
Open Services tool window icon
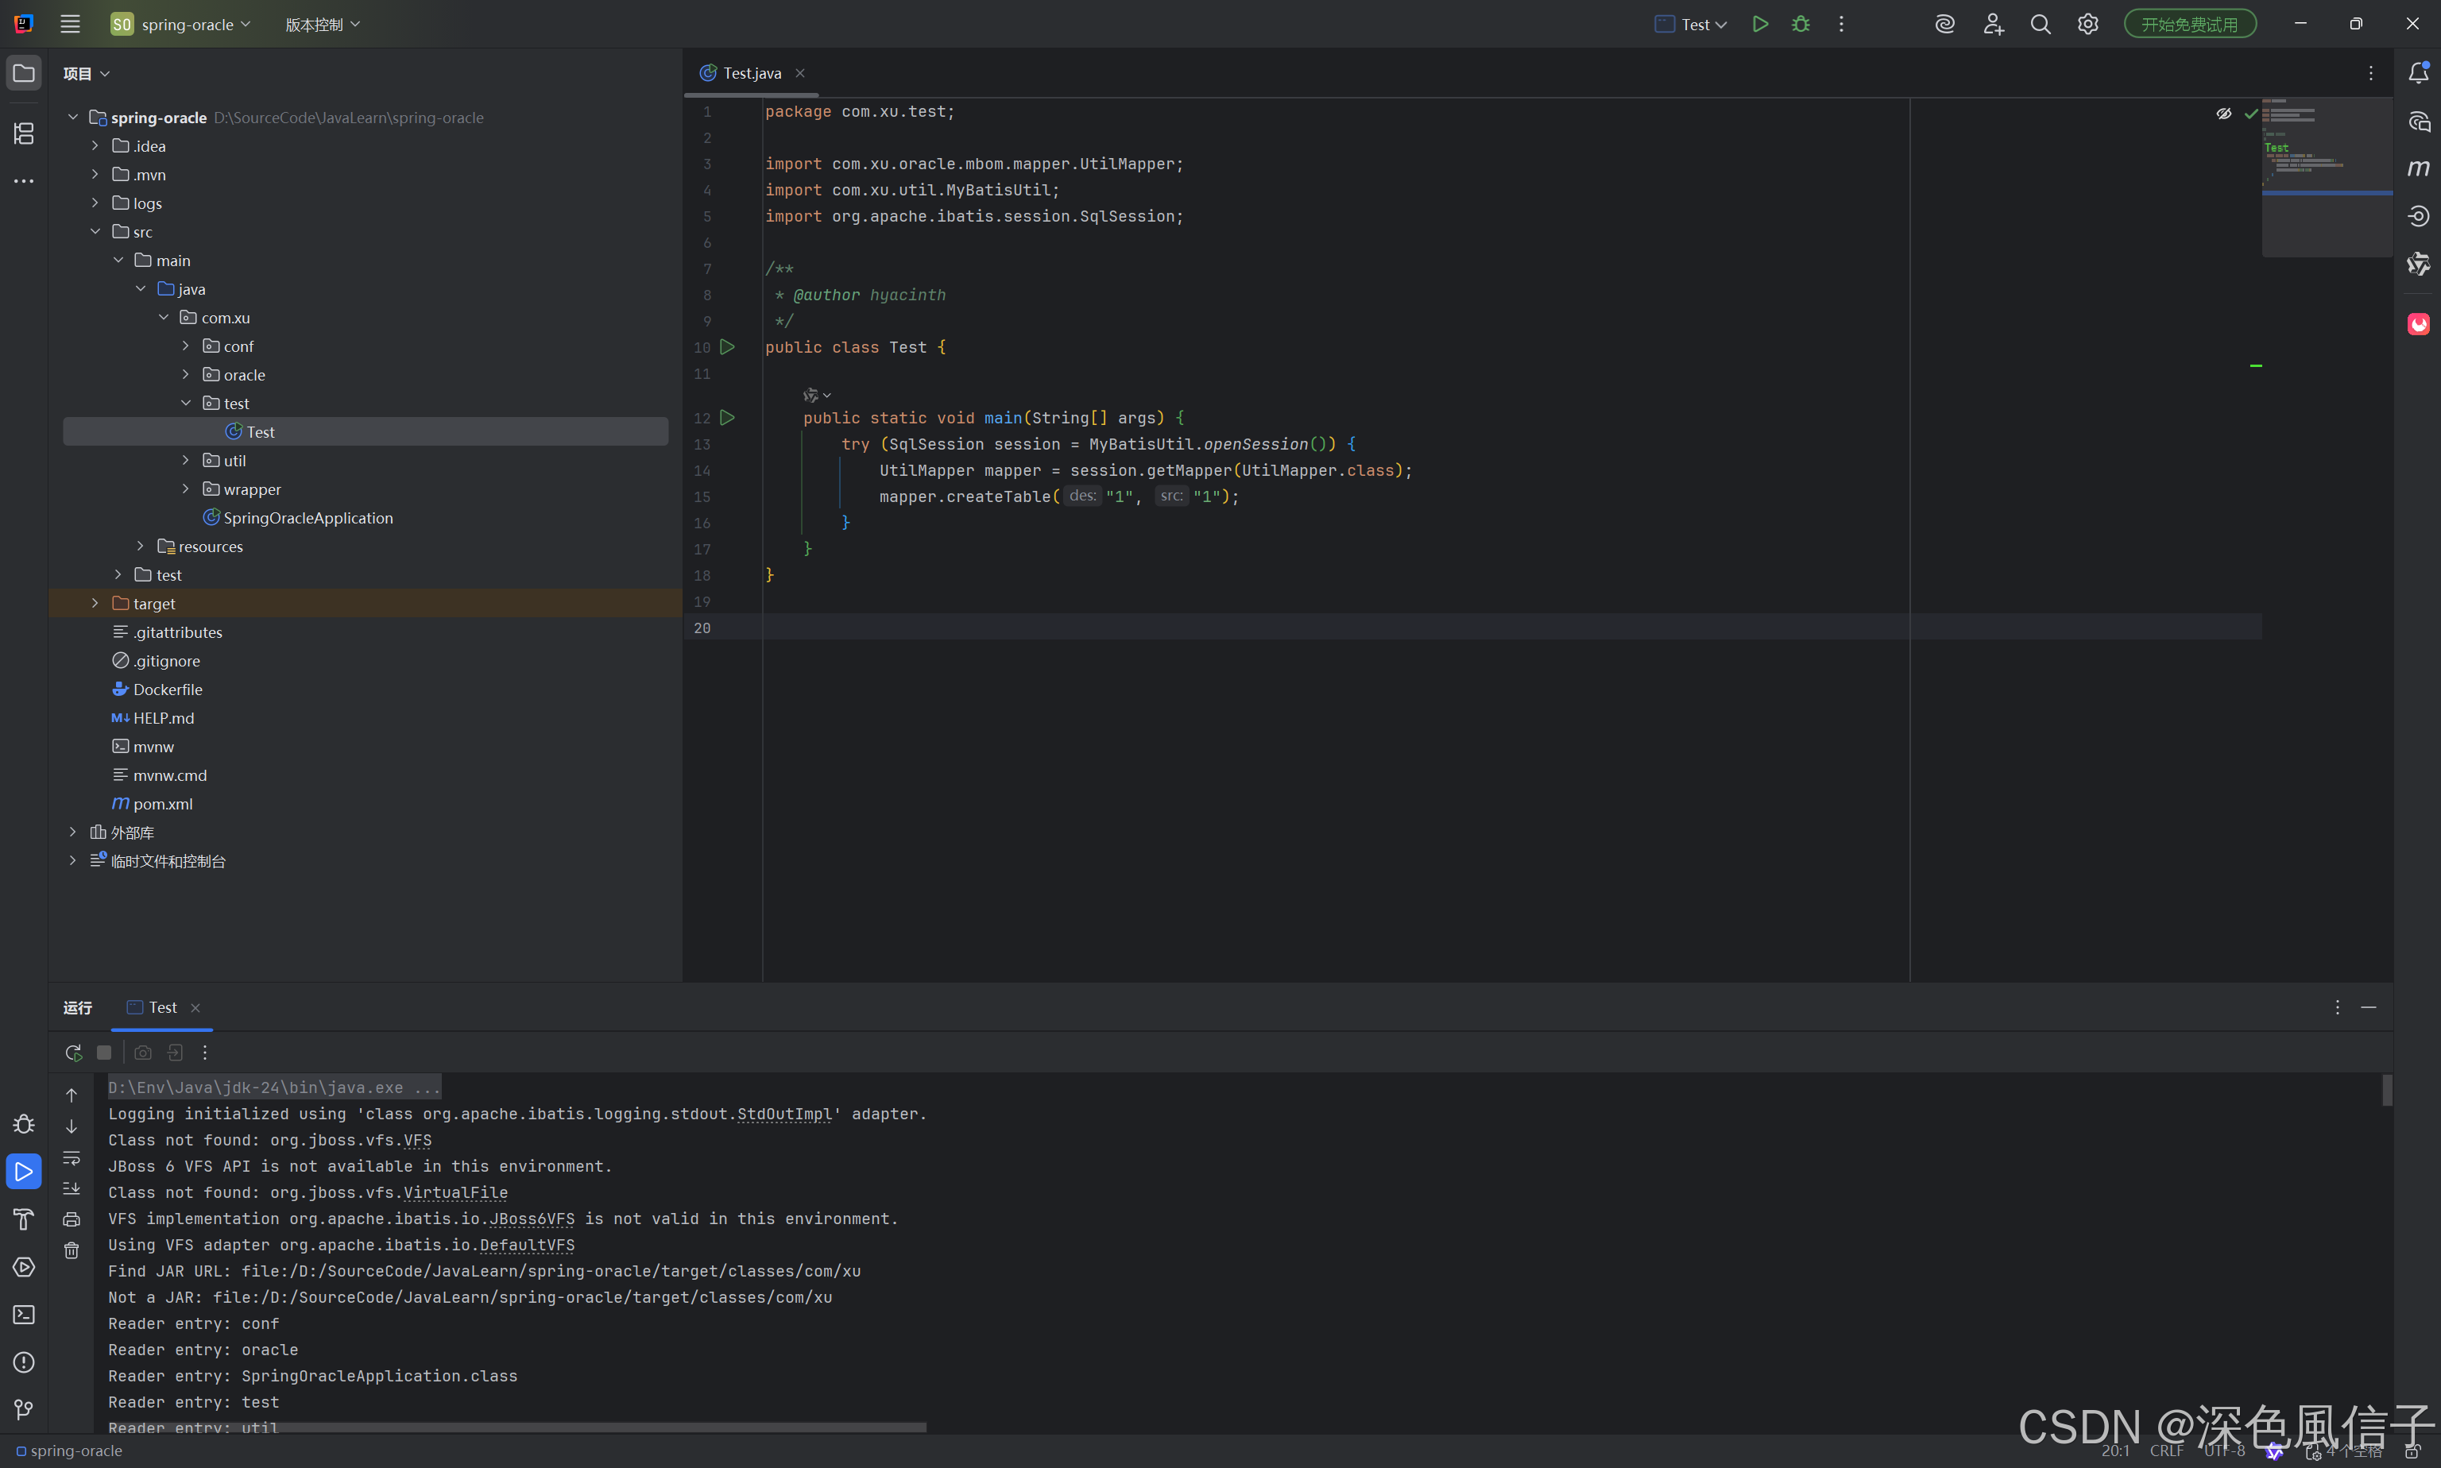24,1267
